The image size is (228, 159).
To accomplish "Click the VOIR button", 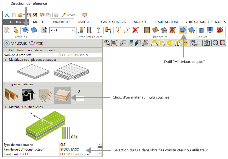I will pos(36,43).
